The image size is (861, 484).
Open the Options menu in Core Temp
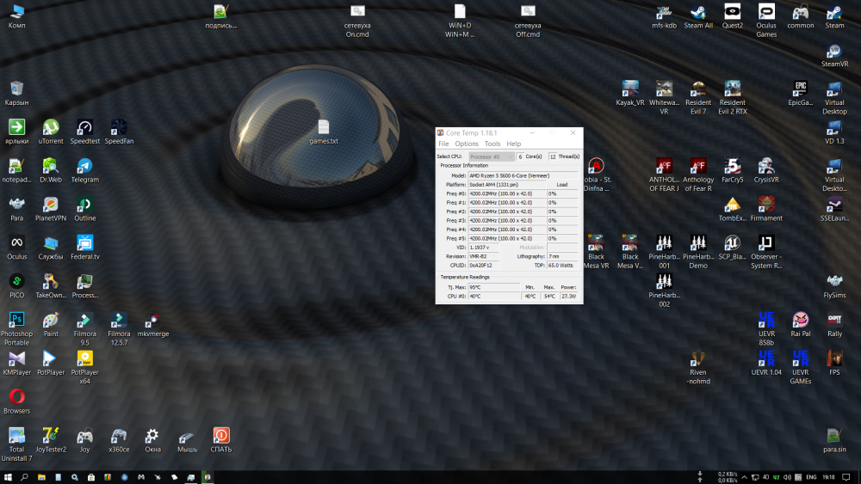click(x=467, y=144)
